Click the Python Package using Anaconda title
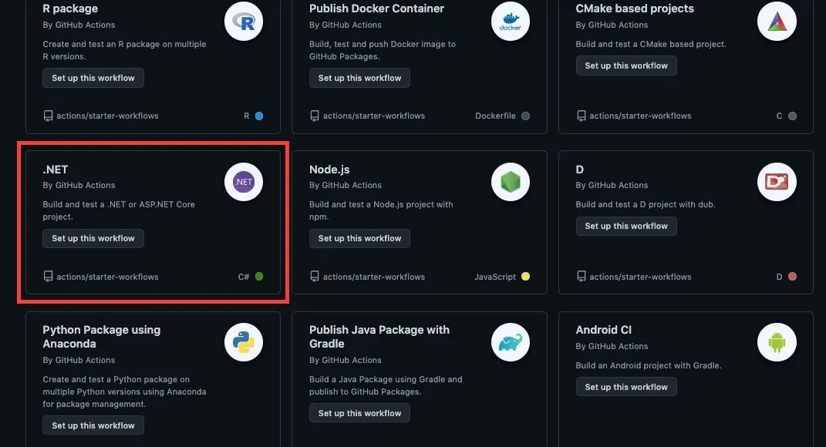Image resolution: width=826 pixels, height=447 pixels. [x=102, y=337]
